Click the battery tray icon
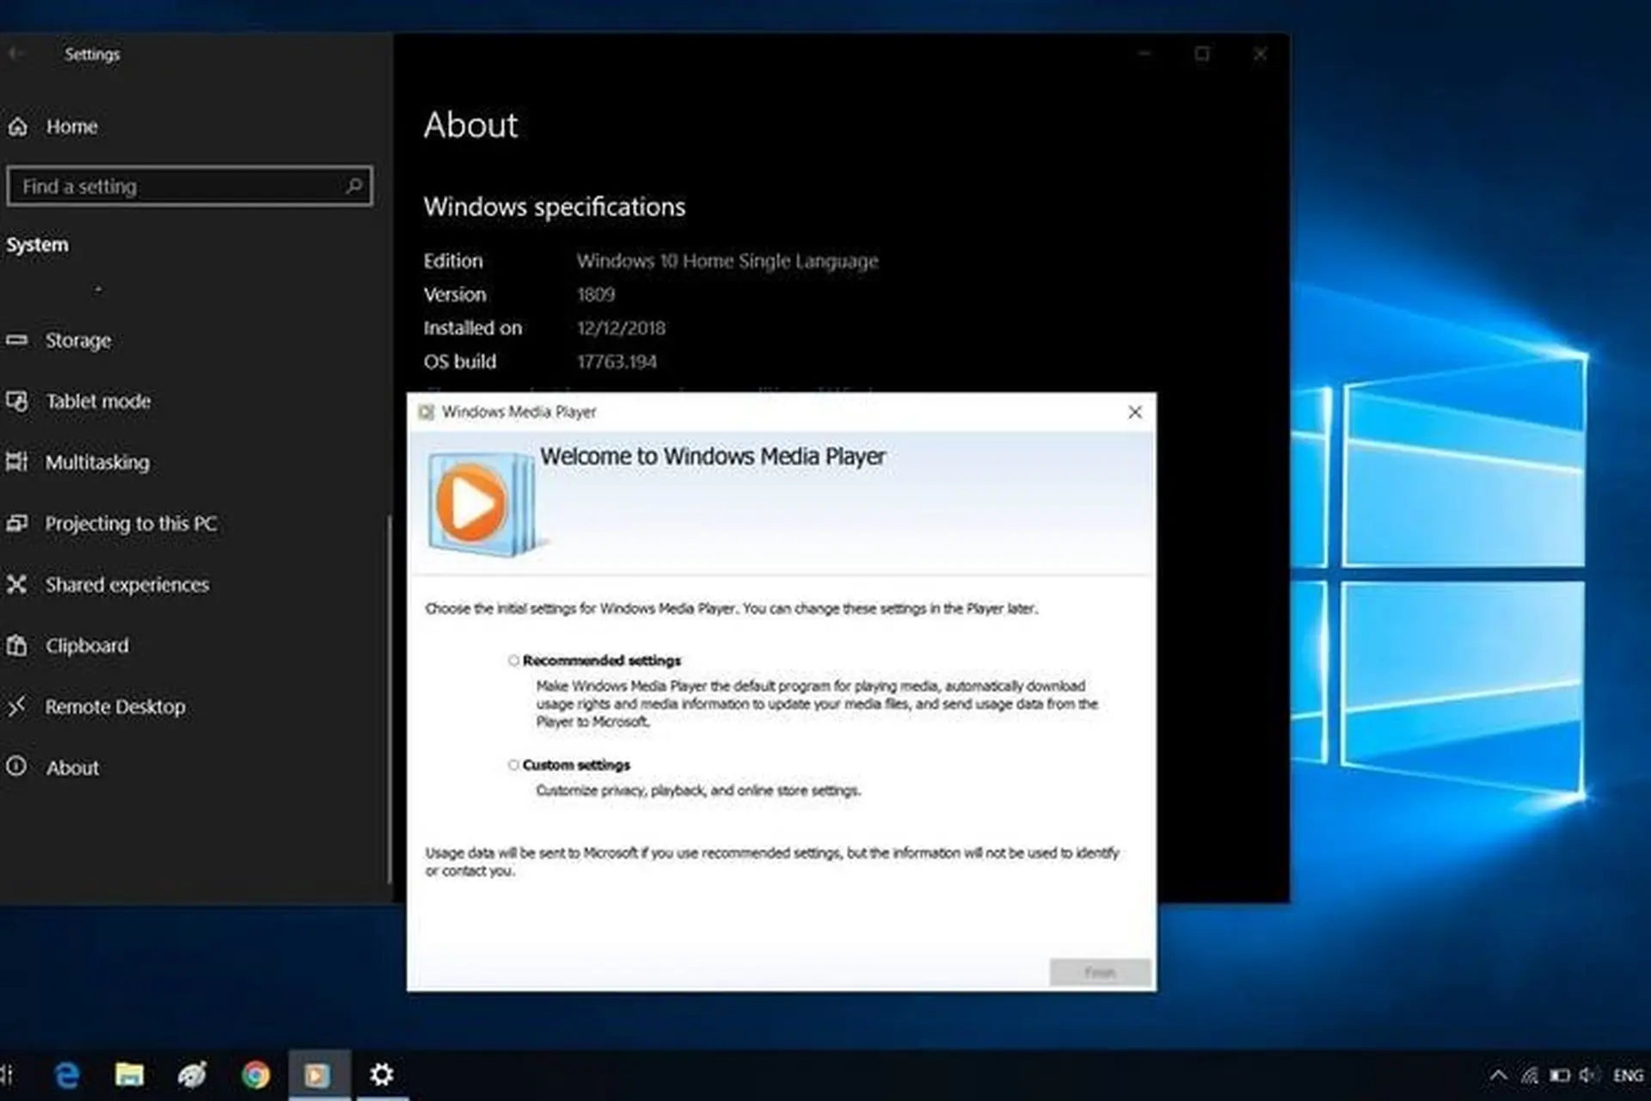The image size is (1651, 1101). pyautogui.click(x=1560, y=1075)
